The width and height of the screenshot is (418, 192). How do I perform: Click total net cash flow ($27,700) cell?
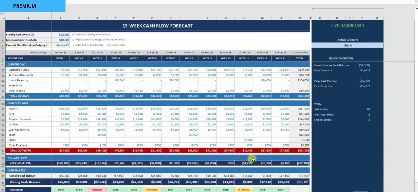coord(300,163)
